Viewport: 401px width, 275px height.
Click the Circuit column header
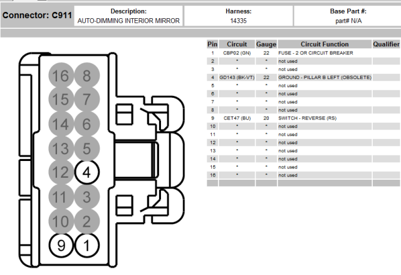pyautogui.click(x=237, y=44)
